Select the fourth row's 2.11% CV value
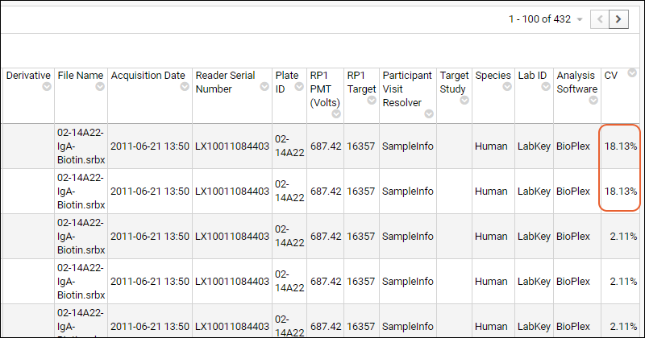This screenshot has width=645, height=338. click(x=623, y=282)
